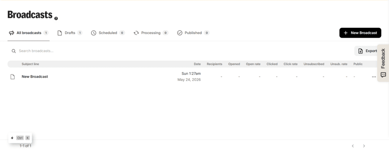Click the Public column header
This screenshot has height=151, width=389.
358,64
